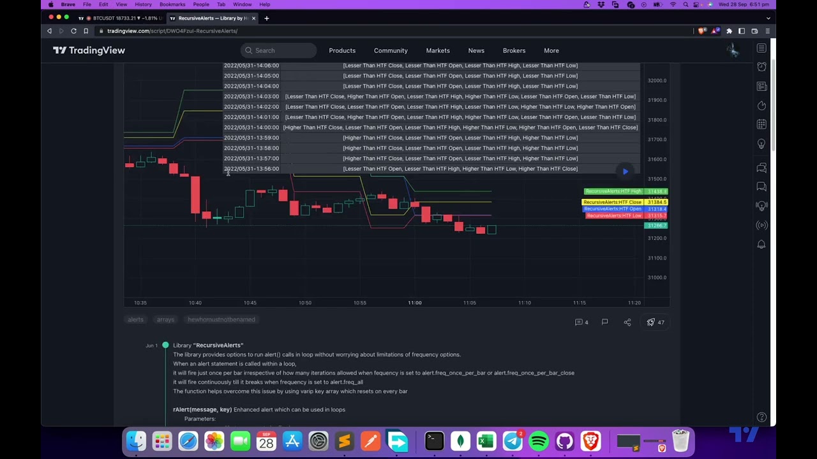Select the RecursiveAlerts browser tab
The width and height of the screenshot is (817, 459).
click(x=213, y=18)
